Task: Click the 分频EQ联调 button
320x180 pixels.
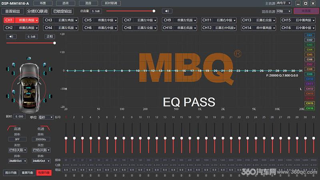Action: coord(37,11)
